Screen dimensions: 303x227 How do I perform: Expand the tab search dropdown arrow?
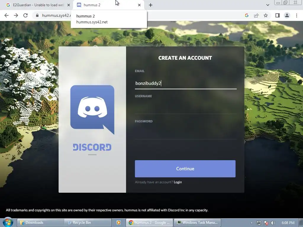point(267,5)
